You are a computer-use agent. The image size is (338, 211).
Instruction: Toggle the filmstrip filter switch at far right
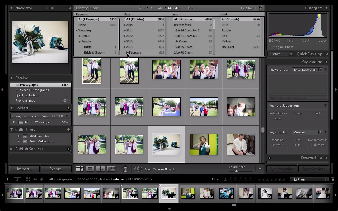point(332,179)
